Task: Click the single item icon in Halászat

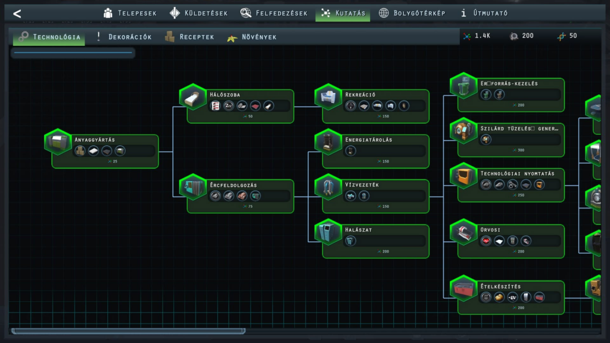Action: [x=350, y=241]
